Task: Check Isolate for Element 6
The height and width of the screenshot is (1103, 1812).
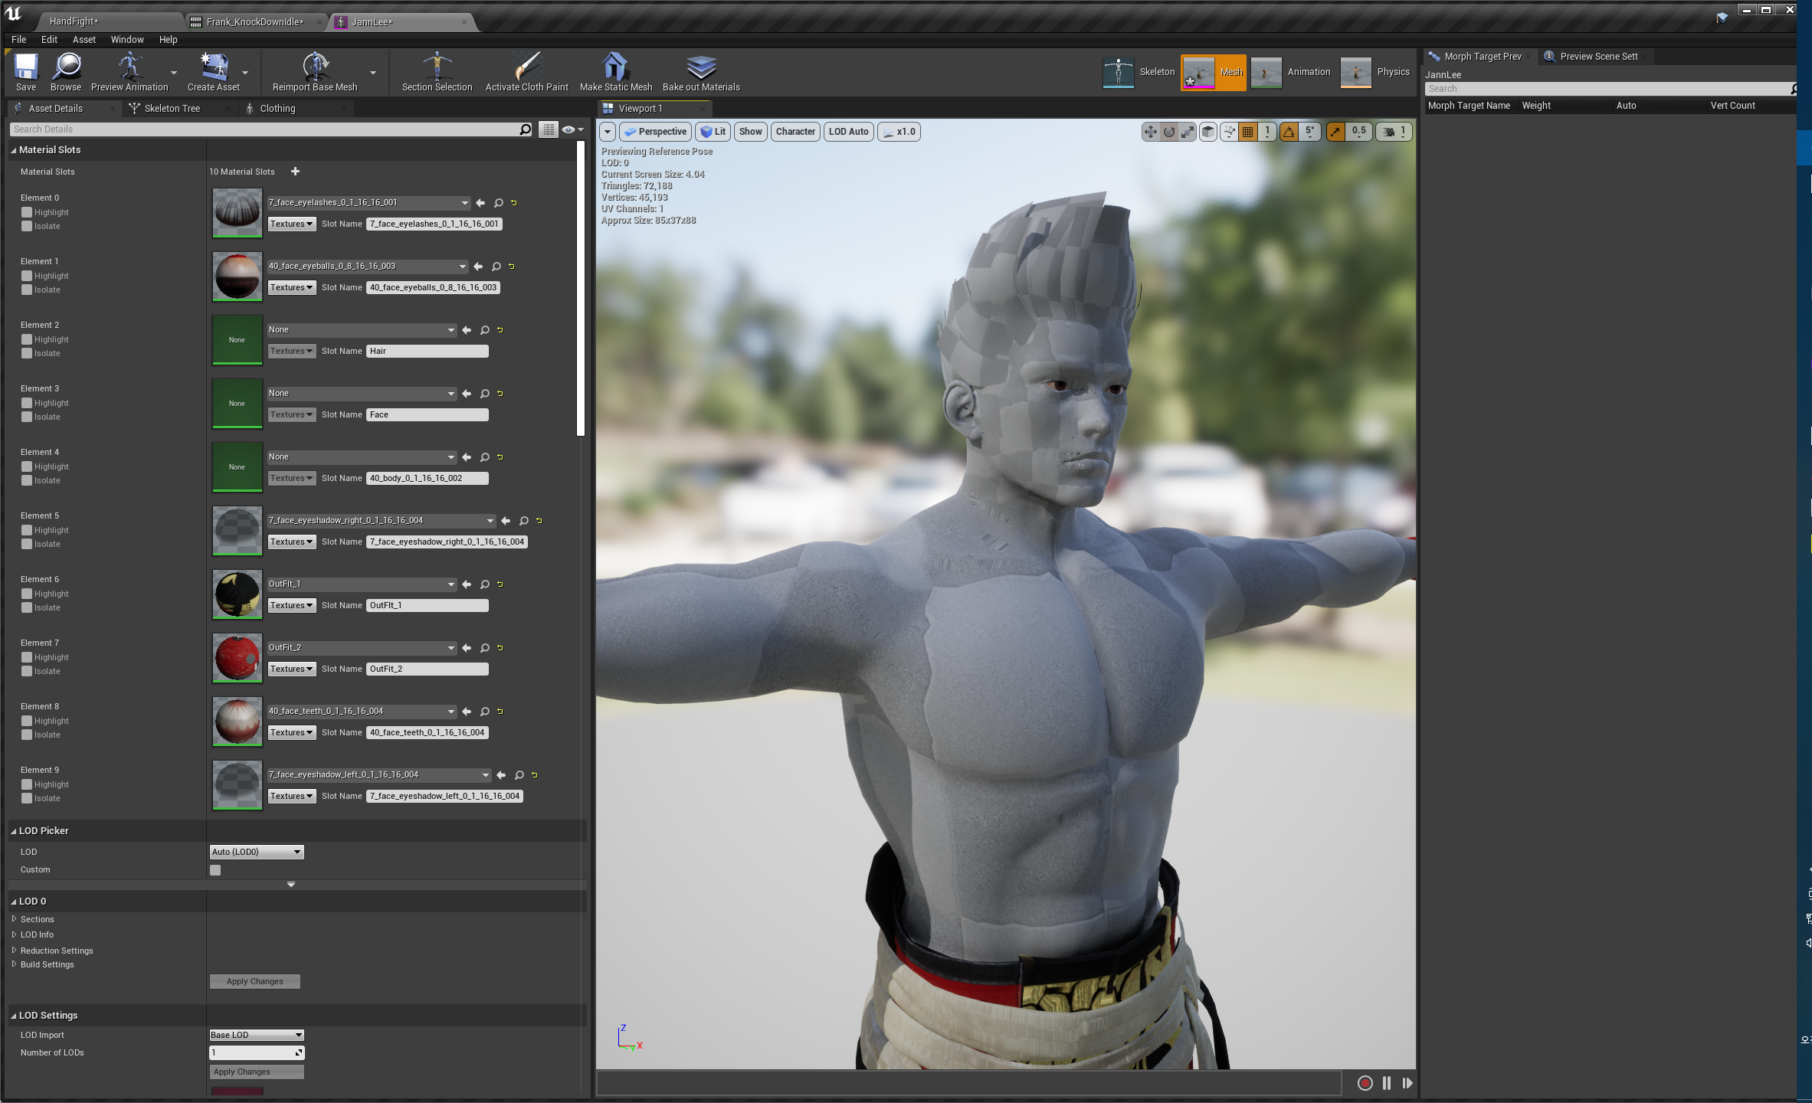Action: (27, 607)
